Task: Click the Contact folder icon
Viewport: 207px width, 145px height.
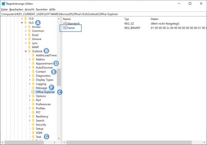Action: (33, 71)
